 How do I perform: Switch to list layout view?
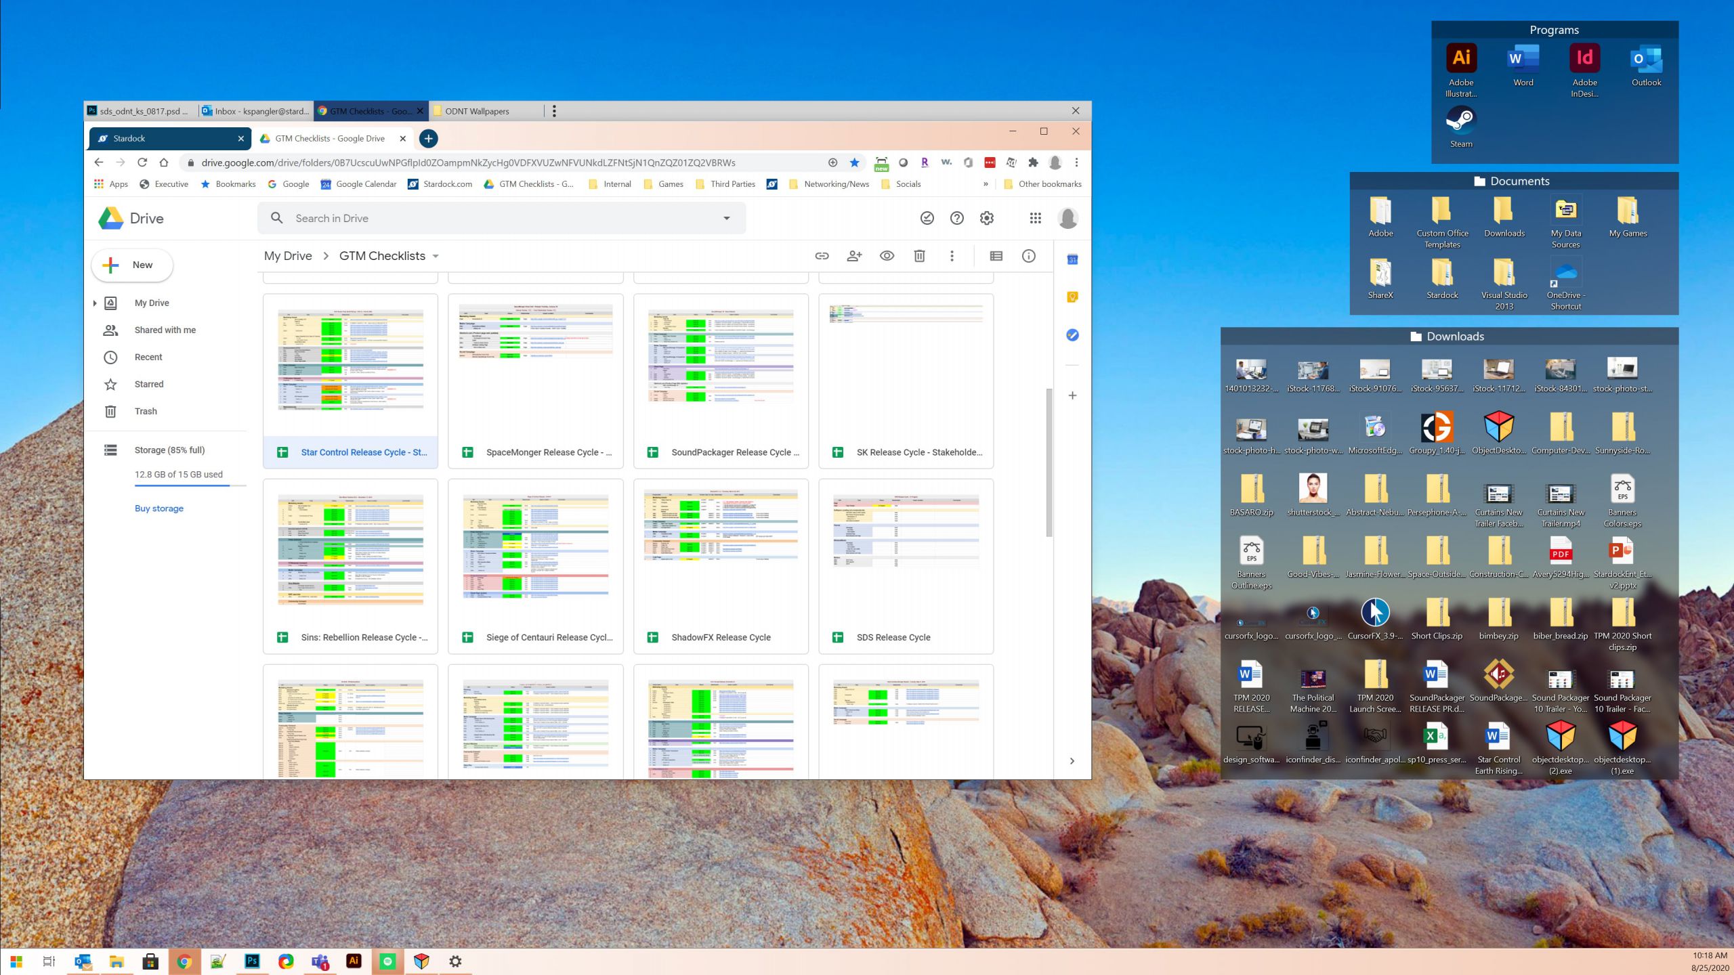pos(996,256)
